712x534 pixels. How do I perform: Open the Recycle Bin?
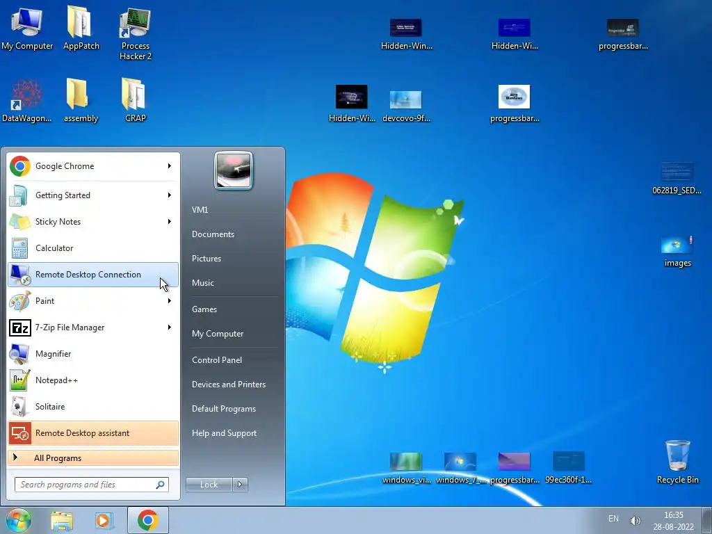(677, 462)
